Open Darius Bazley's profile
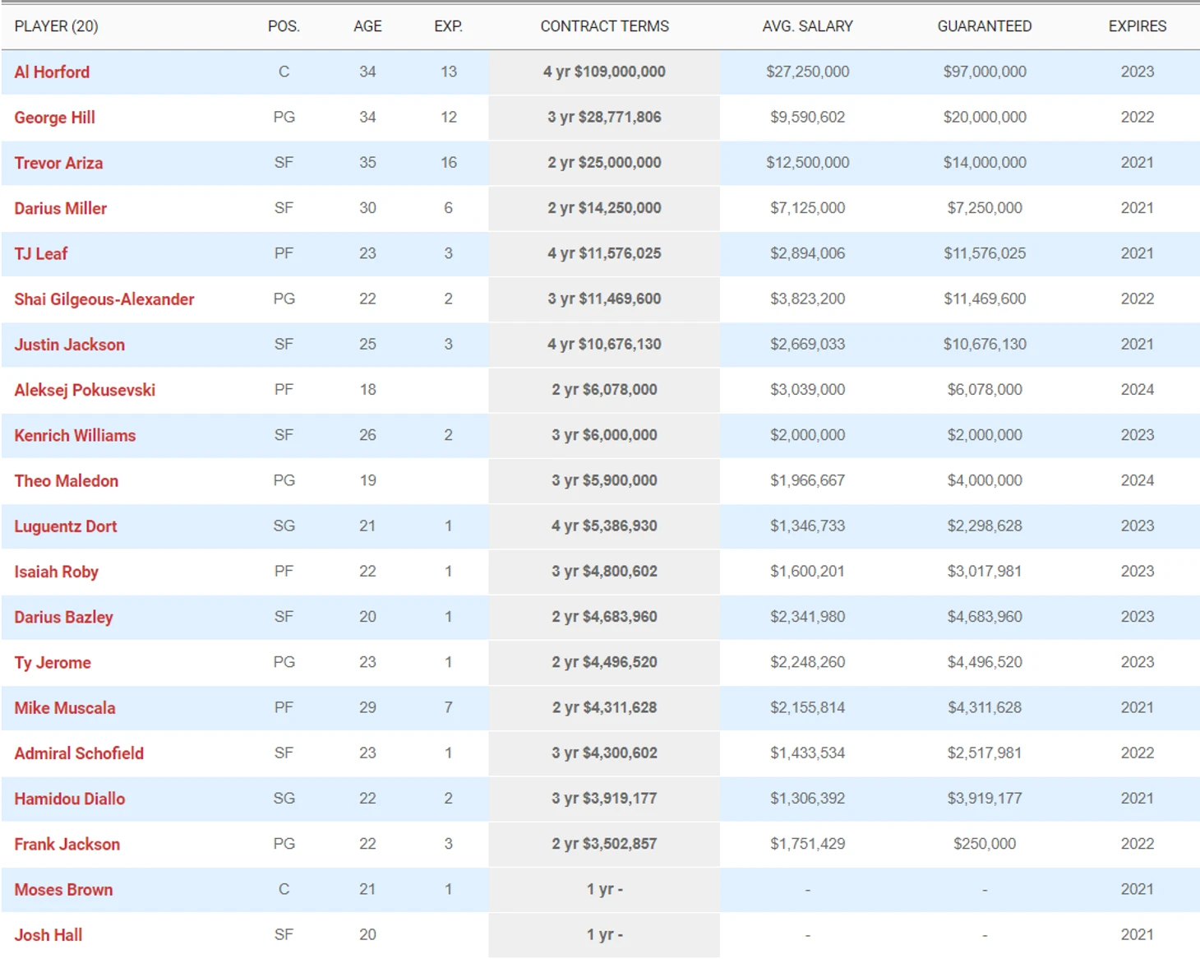1200x959 pixels. [x=63, y=617]
